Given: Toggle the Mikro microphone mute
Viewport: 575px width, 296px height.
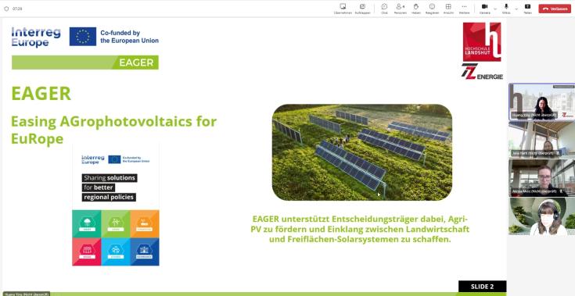Looking at the screenshot, I should (x=506, y=9).
